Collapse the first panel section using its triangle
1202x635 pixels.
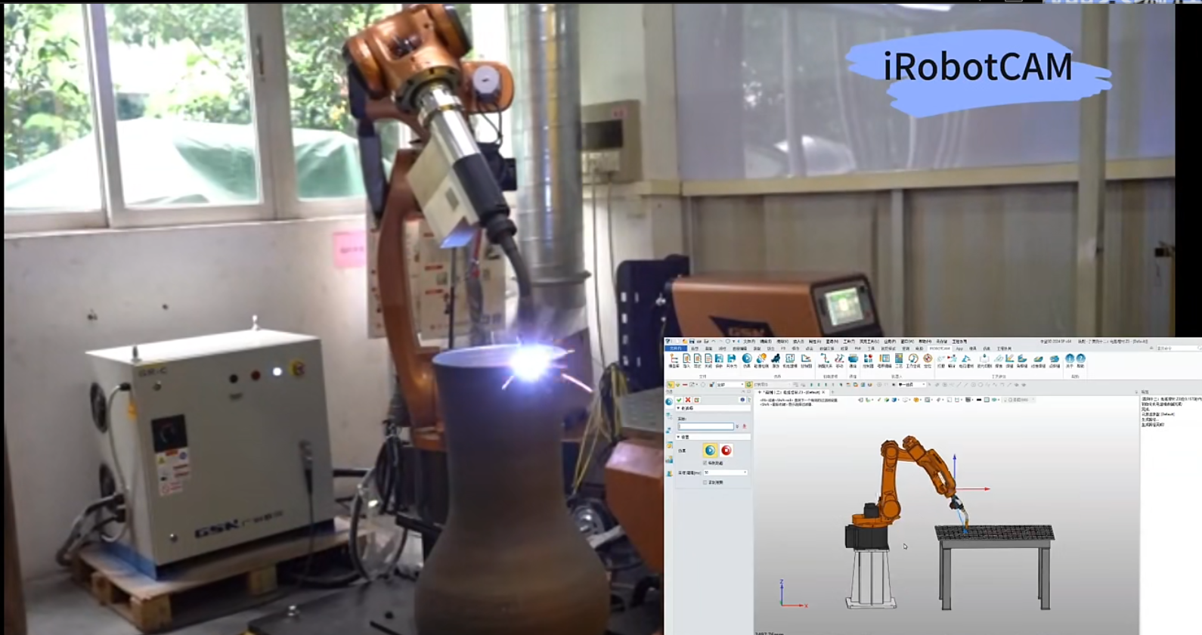(x=678, y=408)
